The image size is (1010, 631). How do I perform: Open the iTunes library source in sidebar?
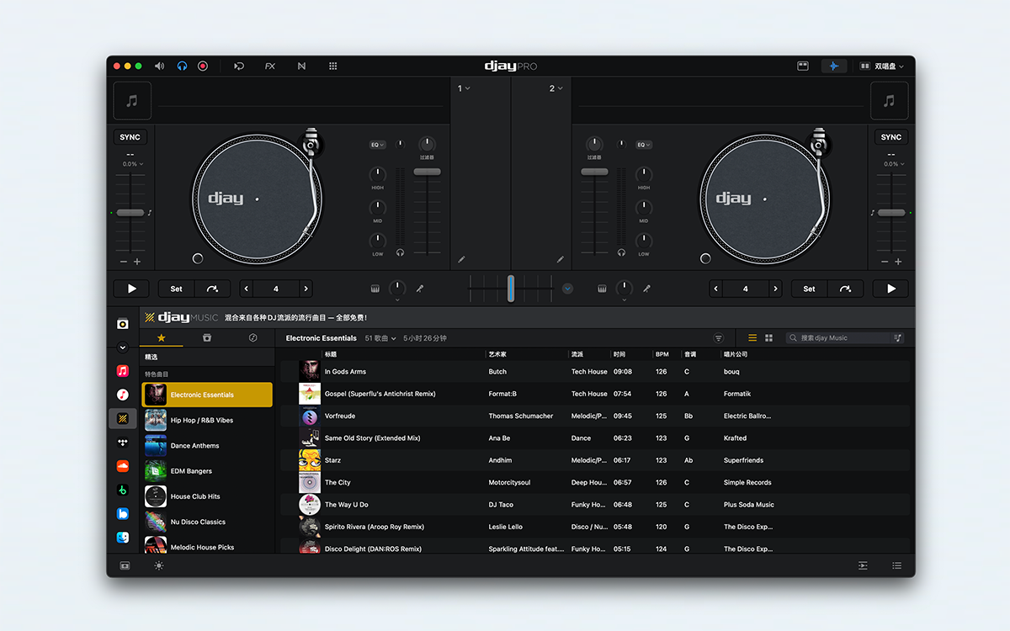click(123, 395)
